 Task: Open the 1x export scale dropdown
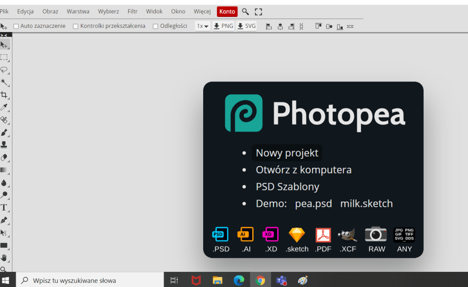point(203,26)
